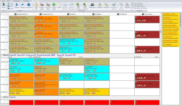This screenshot has width=182, height=106.
Task: Click the Deuren link in Week 44
Action: click(x=61, y=55)
